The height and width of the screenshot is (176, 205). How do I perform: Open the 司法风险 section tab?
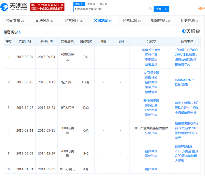[x=45, y=21]
